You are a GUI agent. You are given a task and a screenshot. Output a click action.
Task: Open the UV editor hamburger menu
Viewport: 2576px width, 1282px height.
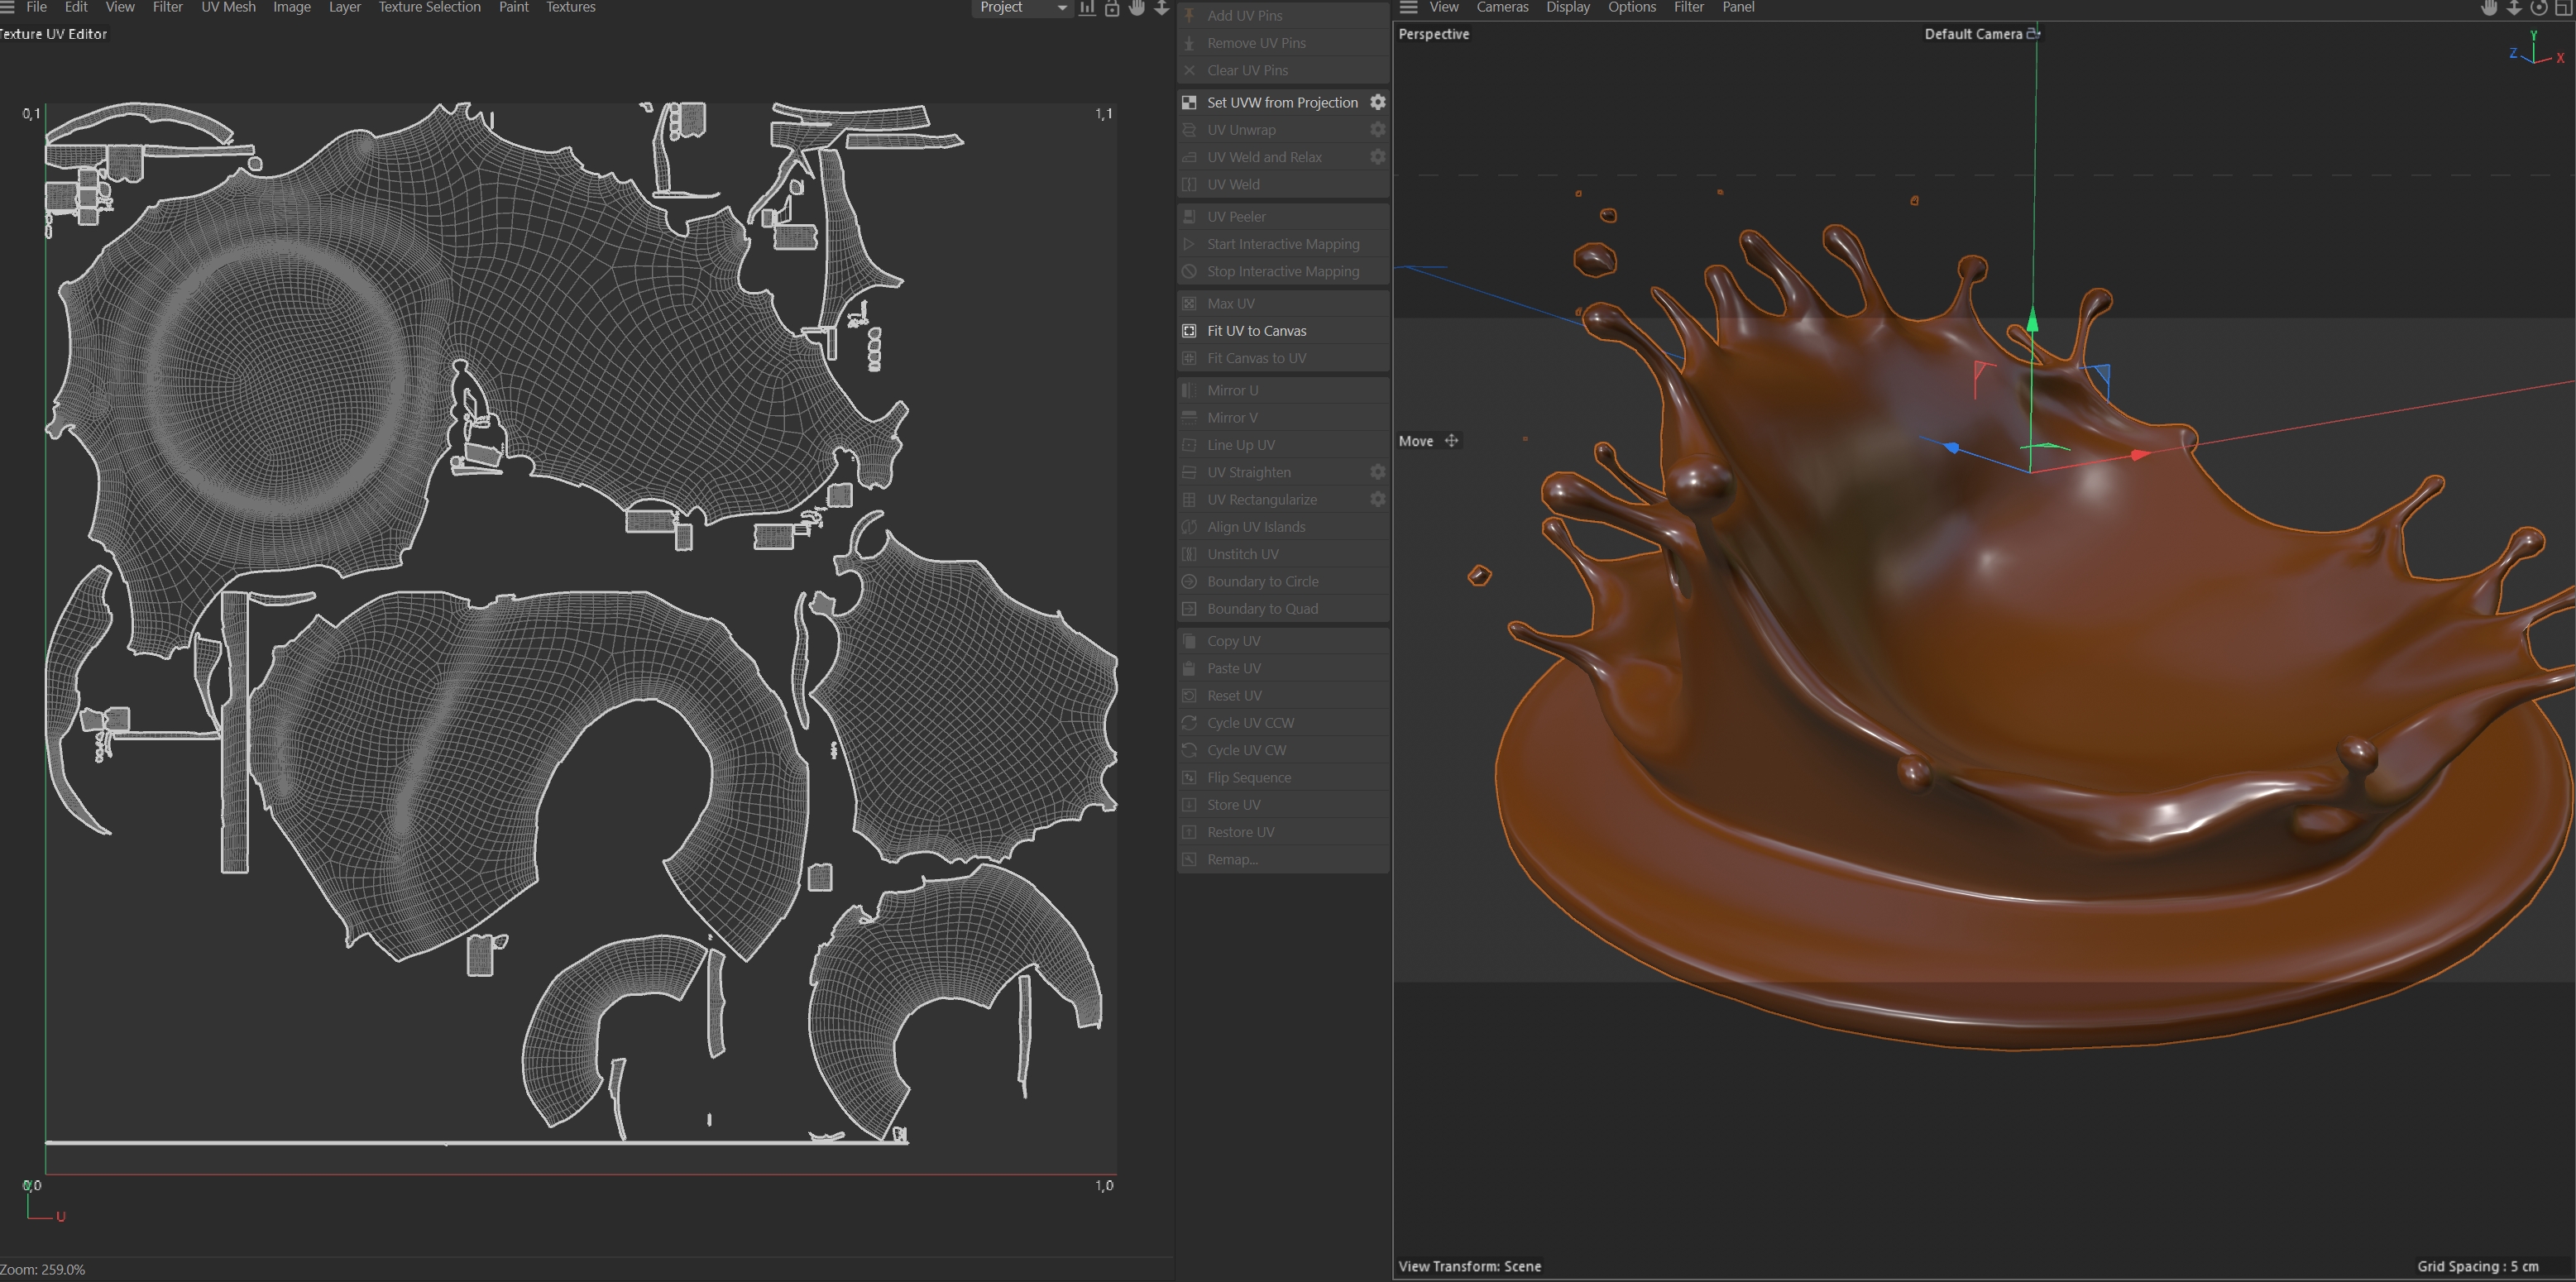(x=6, y=7)
